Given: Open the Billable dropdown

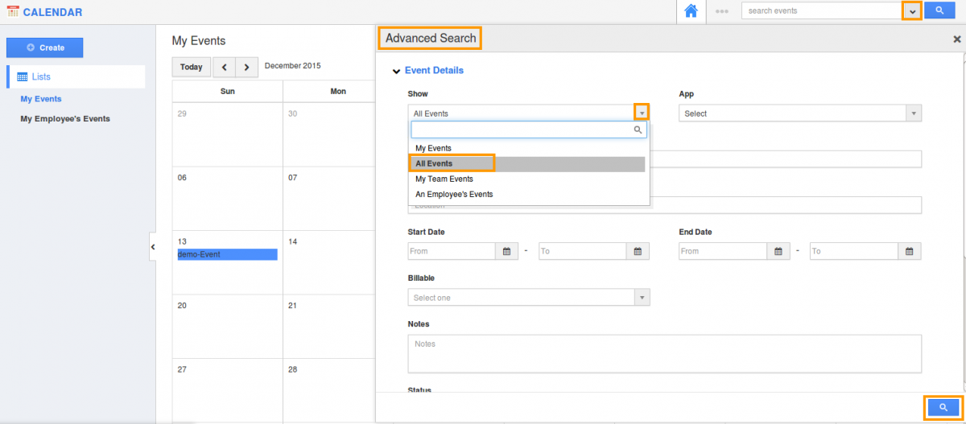Looking at the screenshot, I should click(642, 298).
